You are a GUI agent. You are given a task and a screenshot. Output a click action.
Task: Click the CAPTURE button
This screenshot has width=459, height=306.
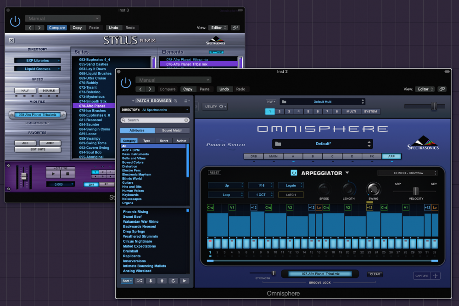[x=422, y=276]
